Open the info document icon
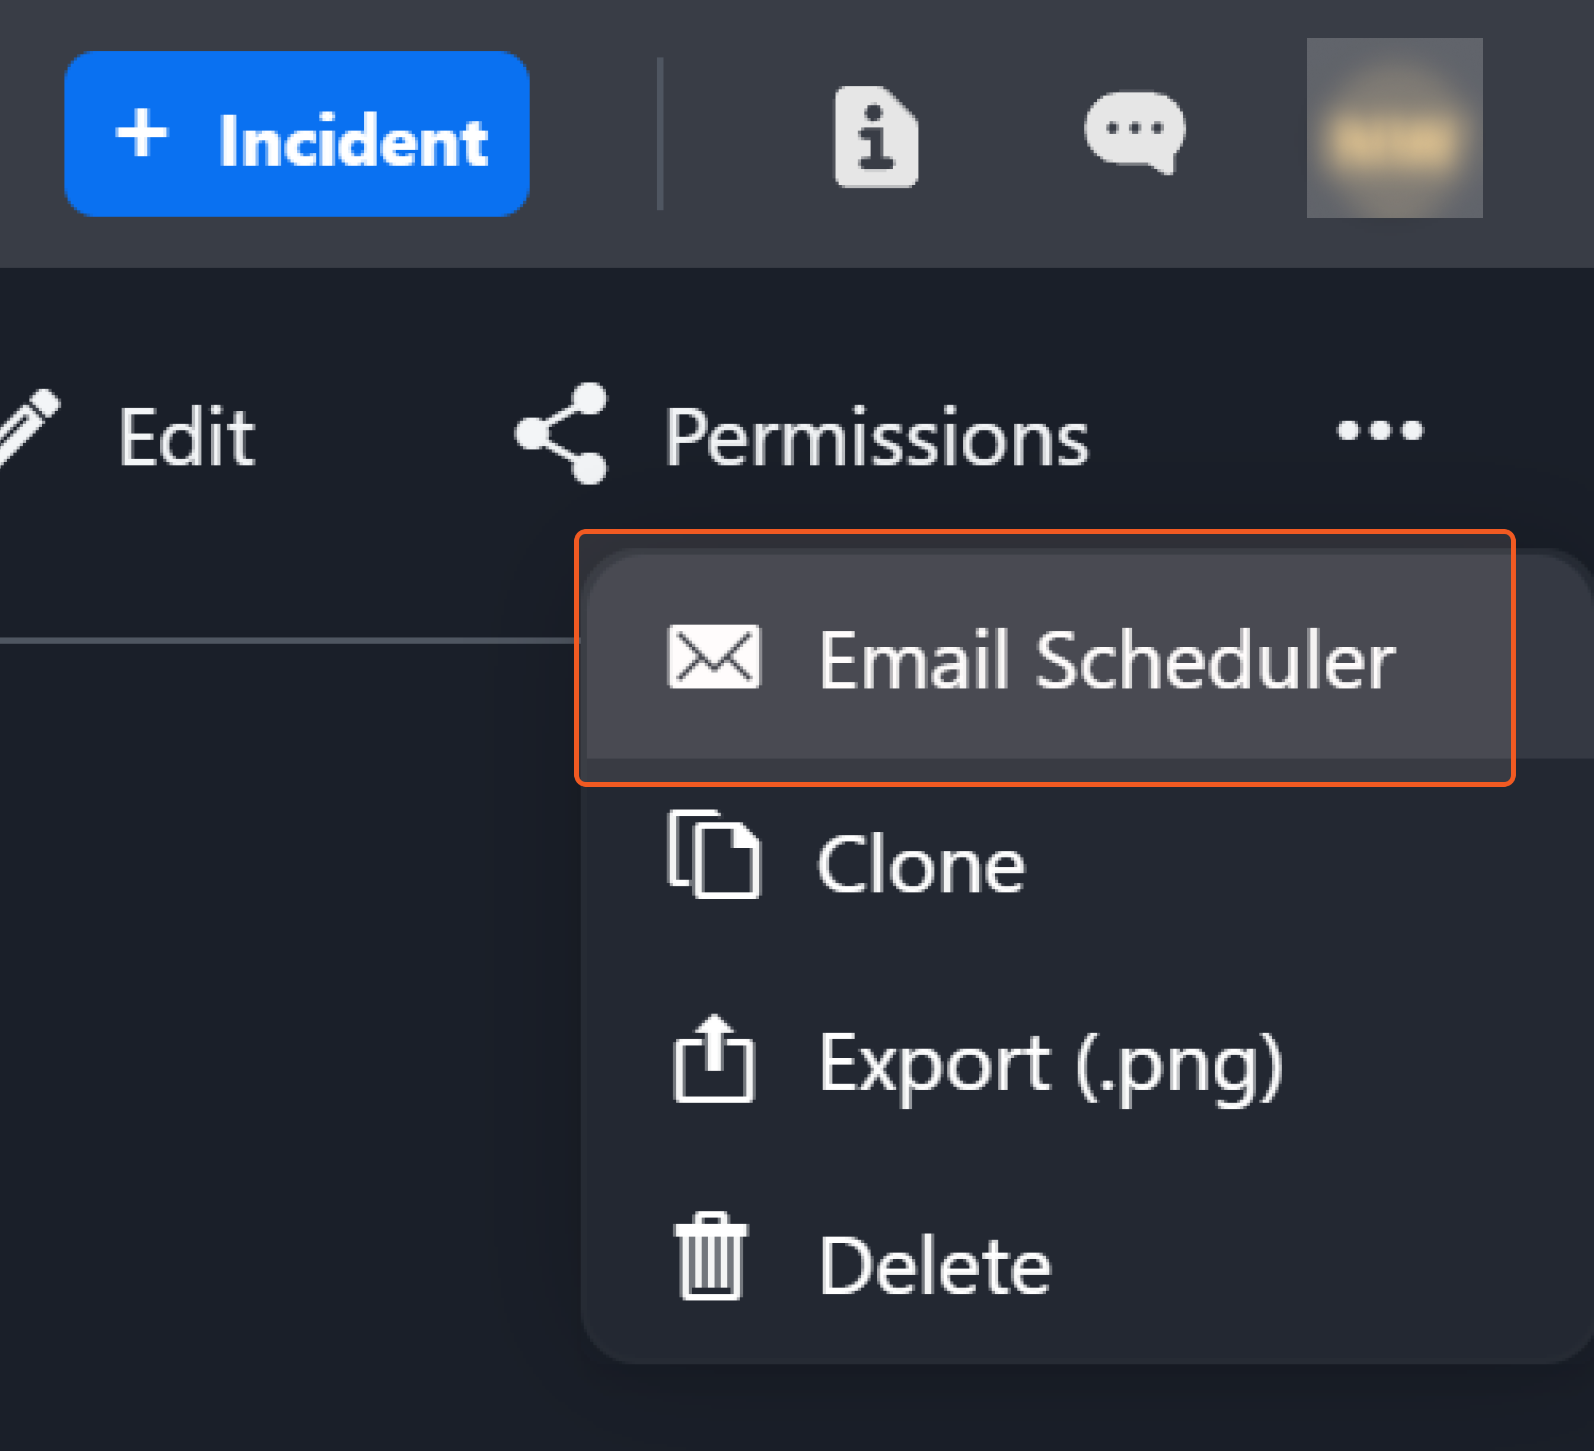 click(876, 137)
